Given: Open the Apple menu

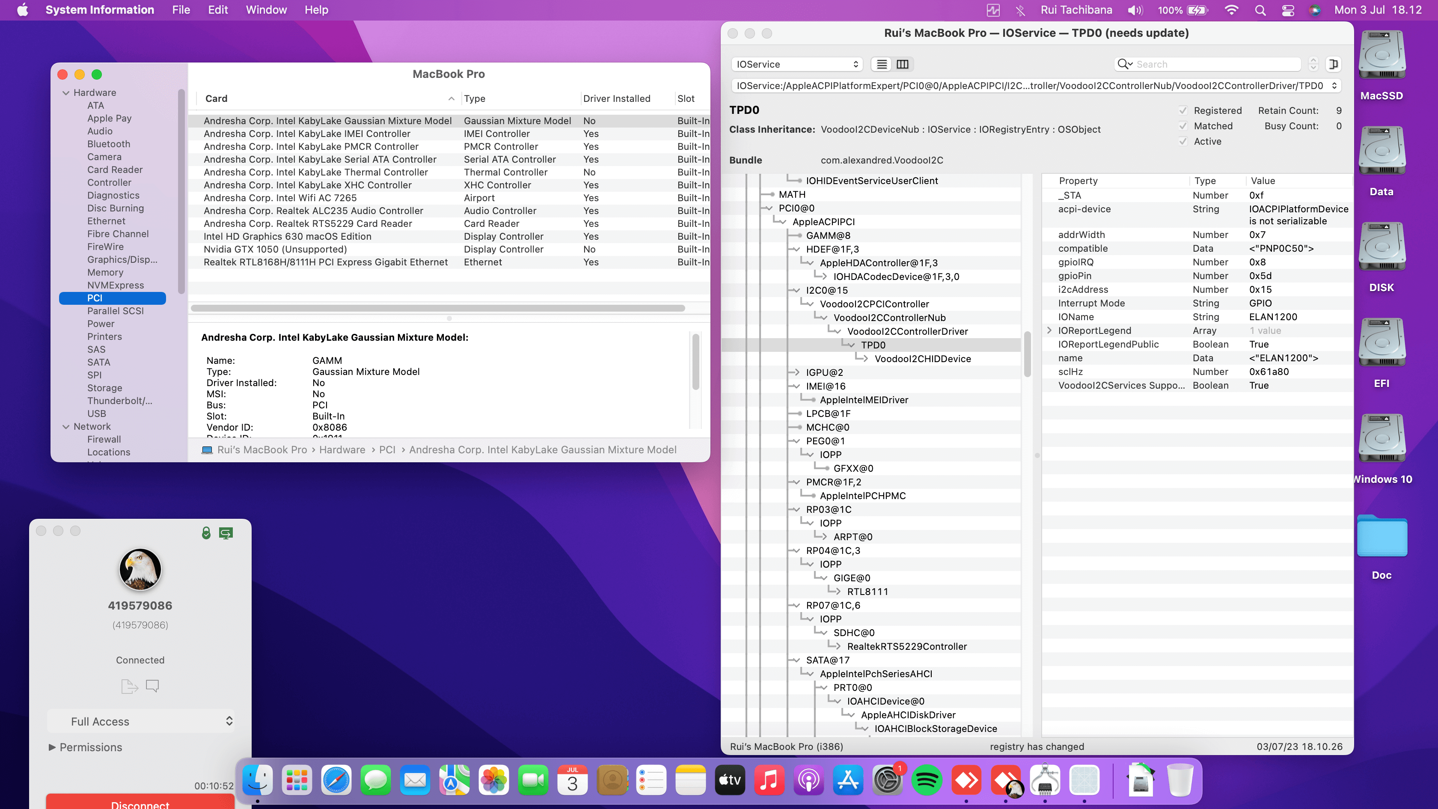Looking at the screenshot, I should (x=22, y=10).
